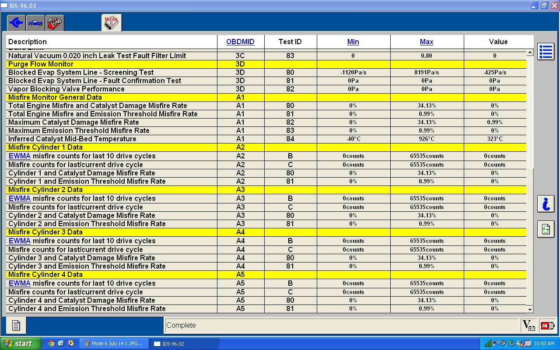
Task: Click the -425Pa/s value cell
Action: pyautogui.click(x=495, y=72)
